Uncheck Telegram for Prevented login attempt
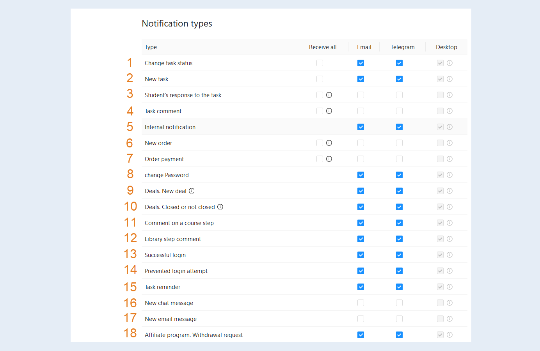This screenshot has width=540, height=351. click(399, 271)
